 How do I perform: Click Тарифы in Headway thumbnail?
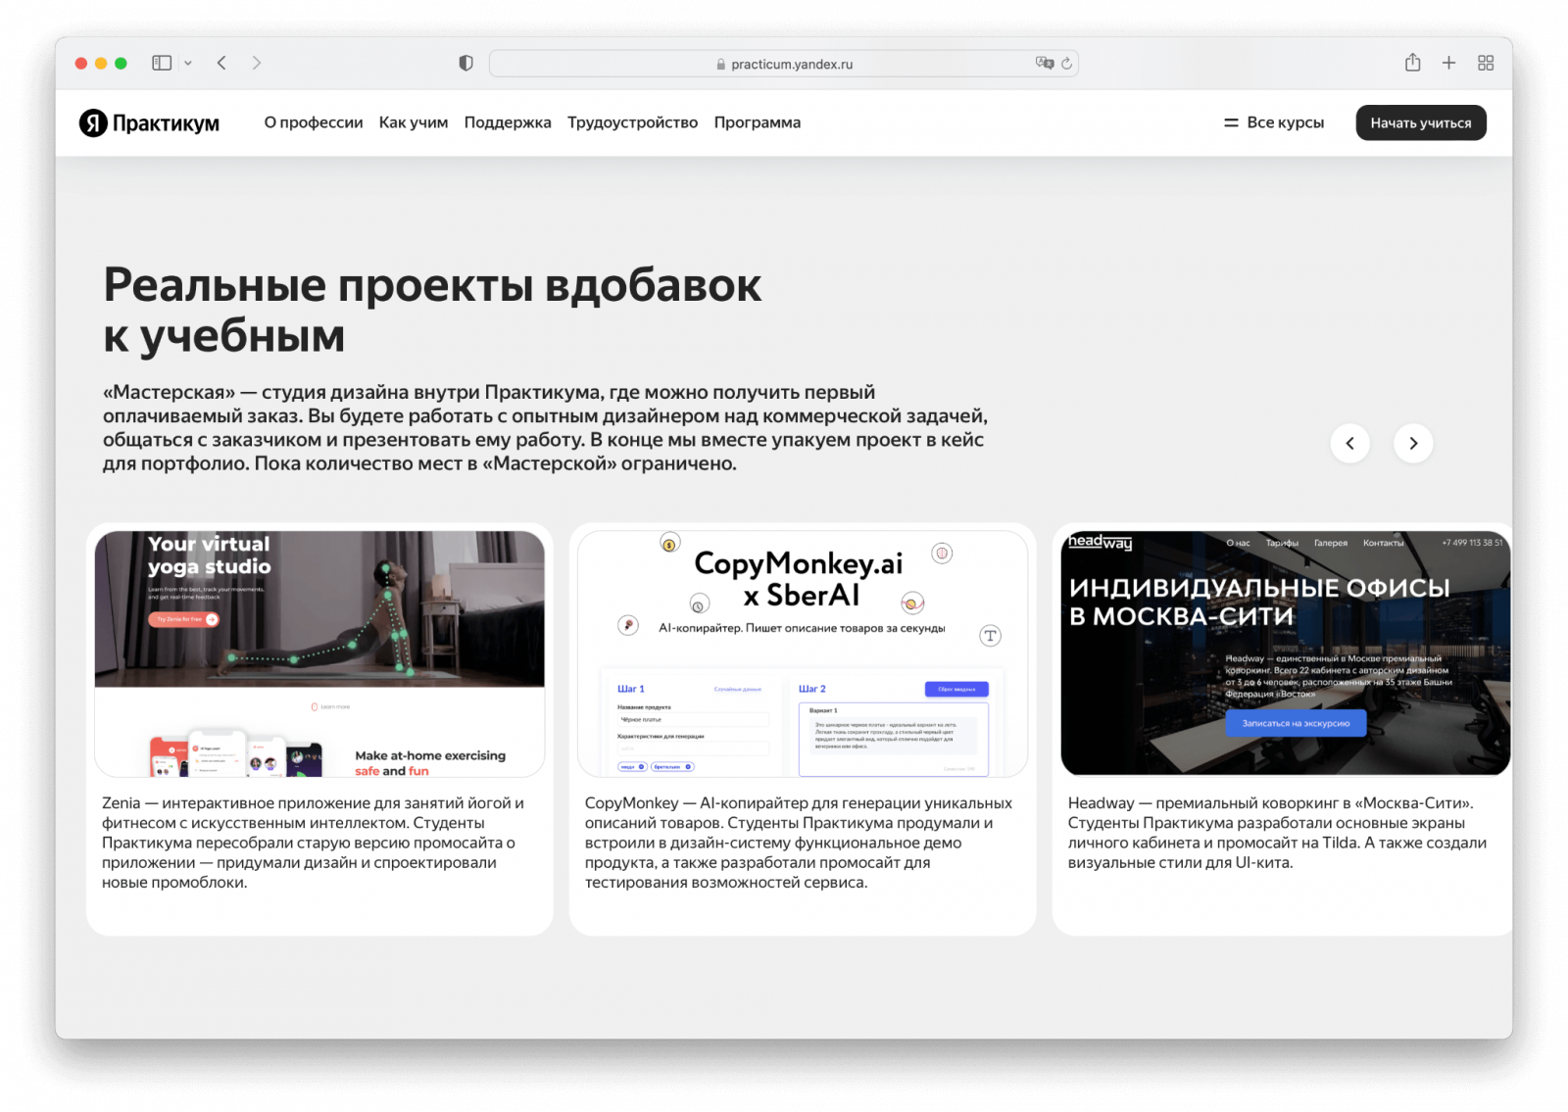1282,543
